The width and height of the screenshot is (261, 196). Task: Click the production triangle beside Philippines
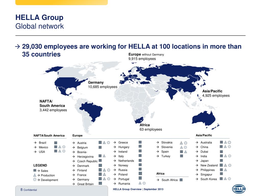click(225, 170)
